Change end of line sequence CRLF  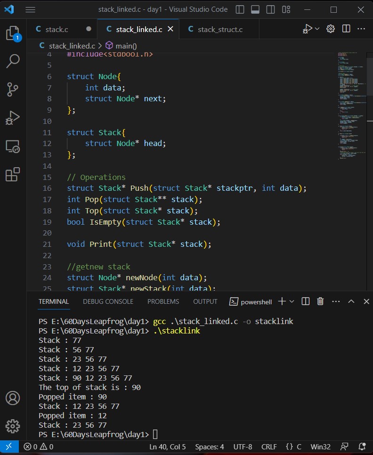pos(269,447)
